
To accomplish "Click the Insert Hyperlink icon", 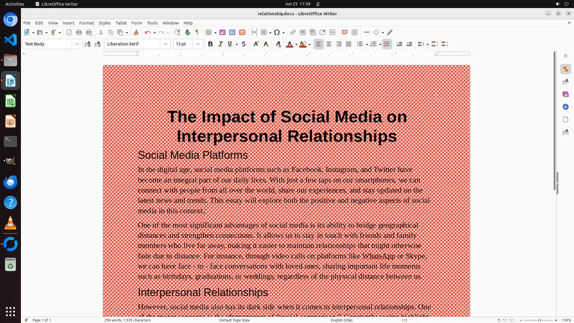I will tap(293, 33).
